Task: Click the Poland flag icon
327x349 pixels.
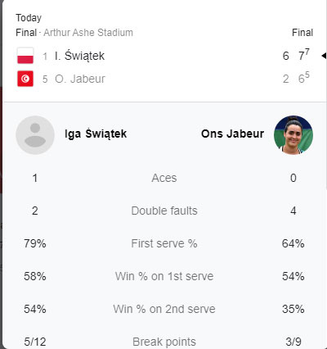Action: 25,56
